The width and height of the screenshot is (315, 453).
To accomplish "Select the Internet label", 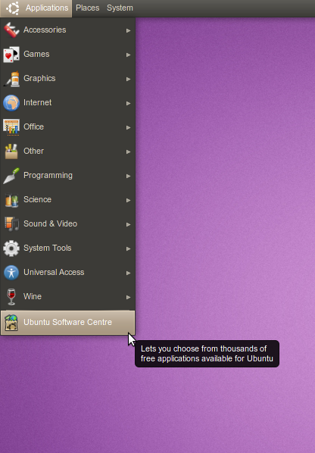I will tap(38, 102).
